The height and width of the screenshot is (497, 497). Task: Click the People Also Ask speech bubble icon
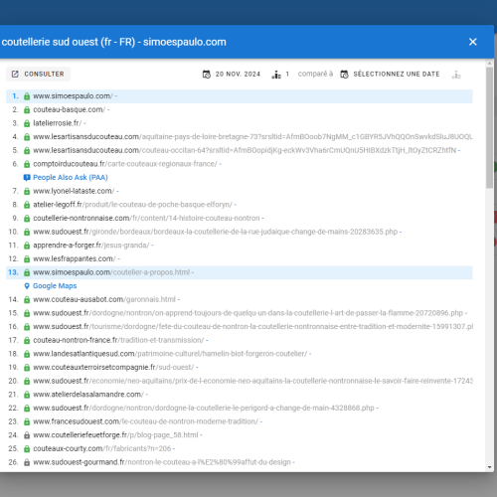click(x=27, y=178)
